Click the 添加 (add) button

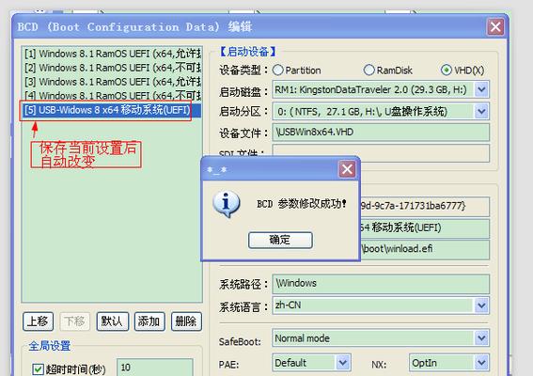tap(149, 321)
